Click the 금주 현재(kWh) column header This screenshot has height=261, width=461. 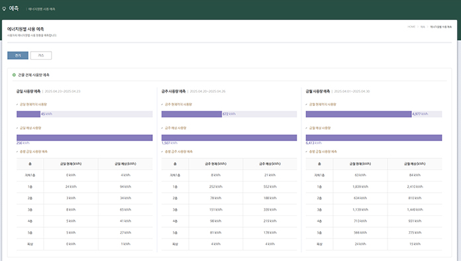point(215,164)
